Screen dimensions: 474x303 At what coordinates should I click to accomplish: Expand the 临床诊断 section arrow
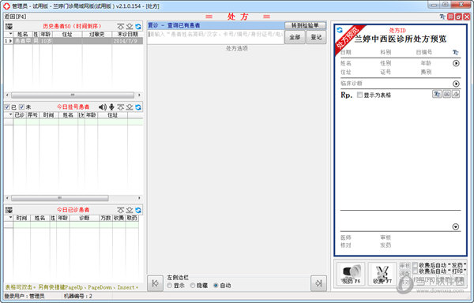click(456, 84)
